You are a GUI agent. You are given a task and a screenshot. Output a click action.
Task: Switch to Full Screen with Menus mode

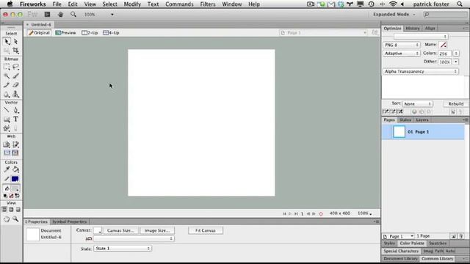click(x=11, y=210)
